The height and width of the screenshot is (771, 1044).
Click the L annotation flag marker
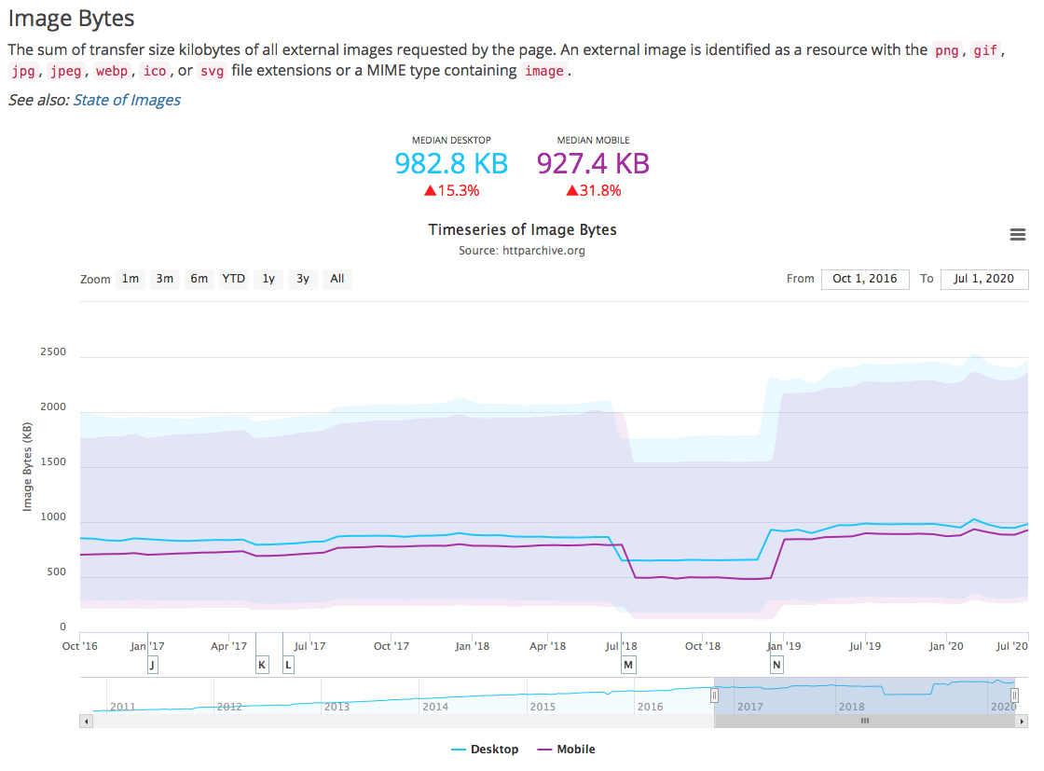click(x=288, y=665)
